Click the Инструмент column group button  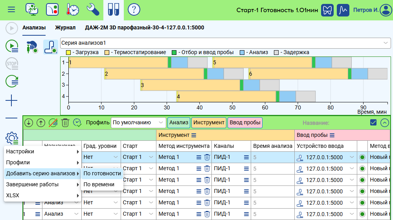tap(209, 122)
